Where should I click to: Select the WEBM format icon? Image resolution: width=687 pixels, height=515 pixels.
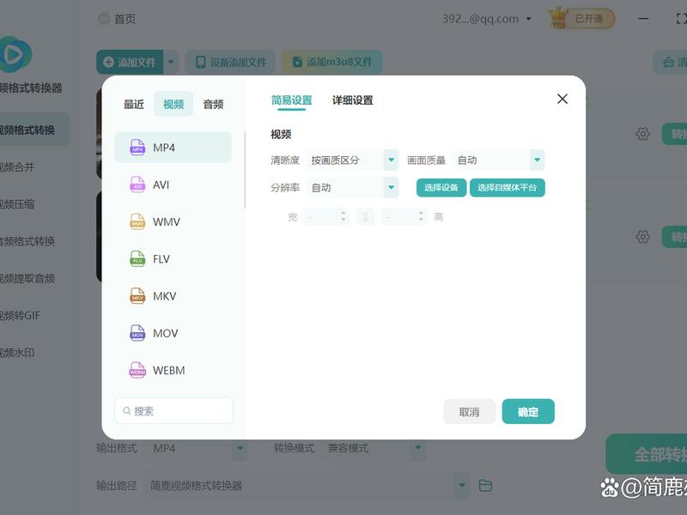(137, 371)
